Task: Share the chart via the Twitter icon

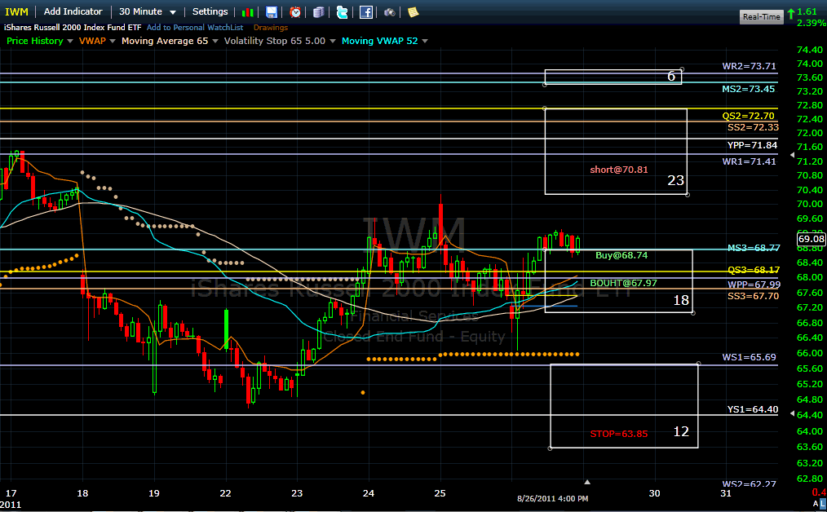Action: click(343, 12)
